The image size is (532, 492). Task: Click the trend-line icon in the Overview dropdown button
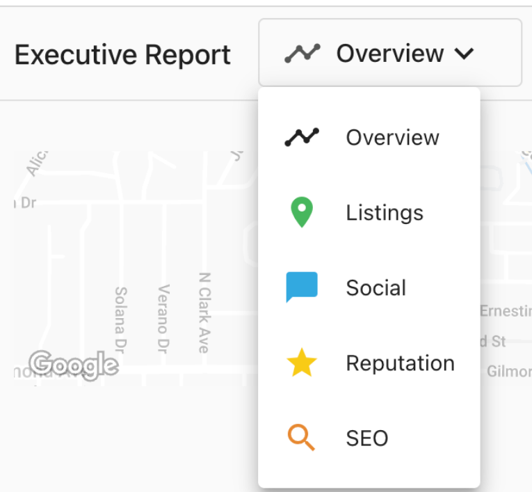pyautogui.click(x=303, y=54)
